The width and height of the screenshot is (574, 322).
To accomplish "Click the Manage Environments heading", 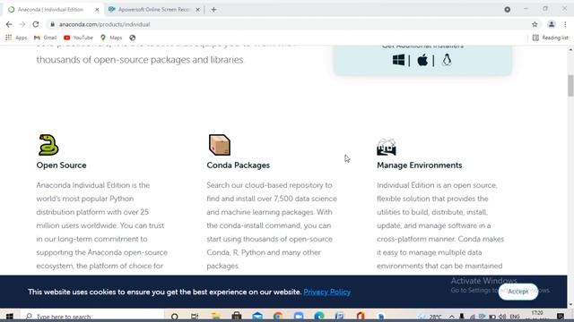I will (419, 165).
